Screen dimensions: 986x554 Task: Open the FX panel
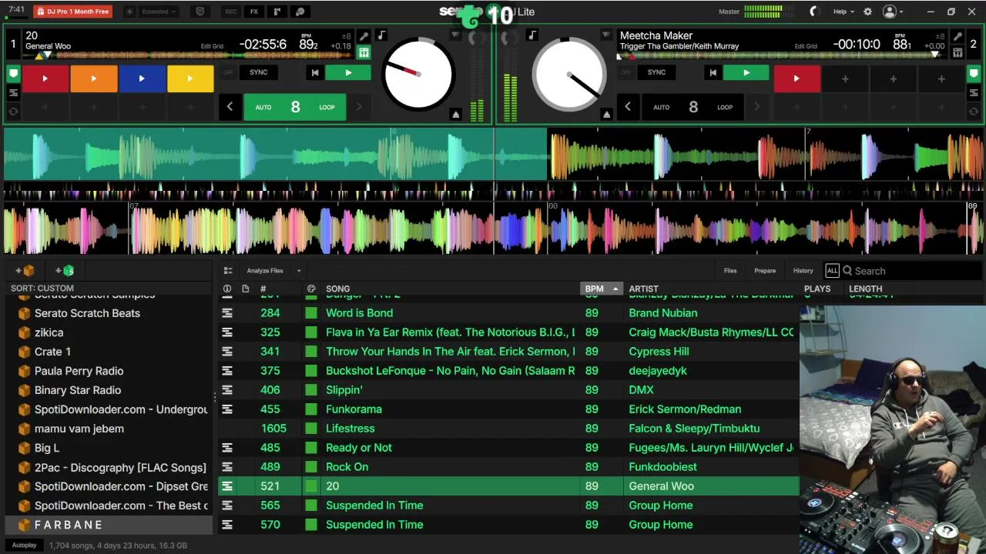coord(253,12)
